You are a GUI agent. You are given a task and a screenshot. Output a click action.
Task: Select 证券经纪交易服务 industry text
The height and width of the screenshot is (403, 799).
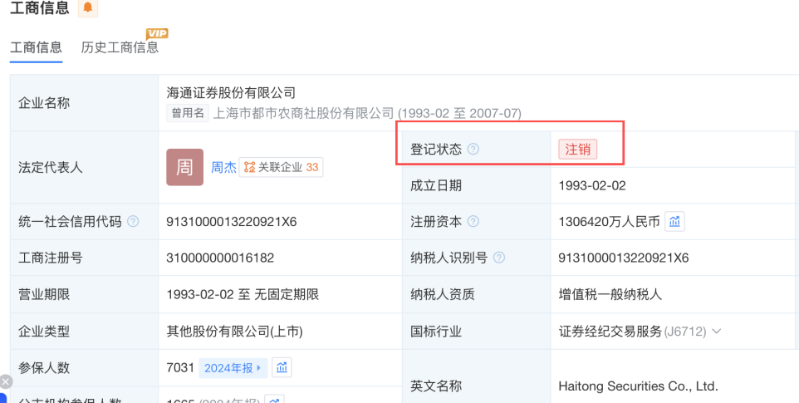pos(610,332)
